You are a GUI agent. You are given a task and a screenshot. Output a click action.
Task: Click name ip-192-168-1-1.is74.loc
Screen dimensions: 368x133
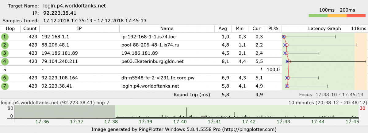[x=148, y=37]
